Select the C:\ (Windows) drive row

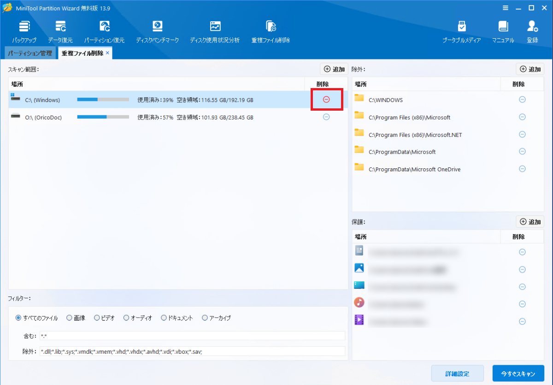point(178,100)
